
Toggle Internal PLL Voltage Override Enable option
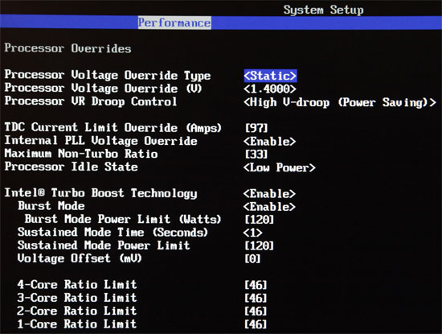click(270, 141)
